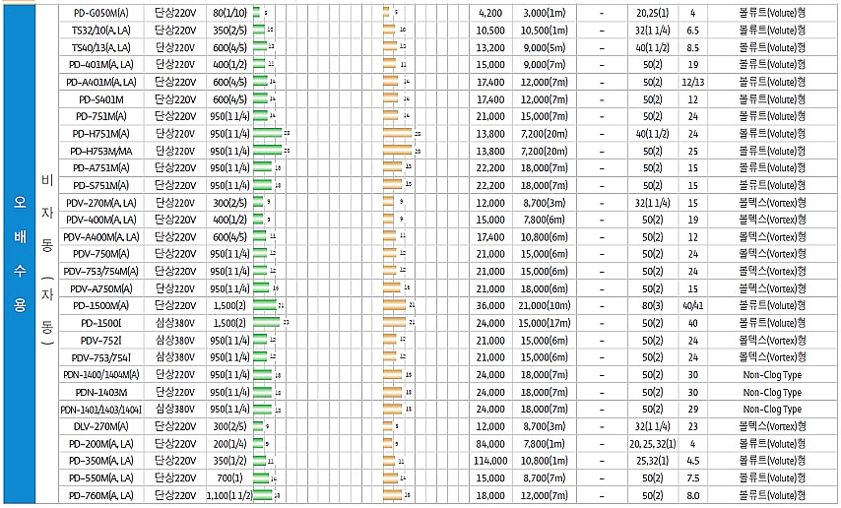Click the 삼상380V cell in PD-1500I row

point(176,323)
